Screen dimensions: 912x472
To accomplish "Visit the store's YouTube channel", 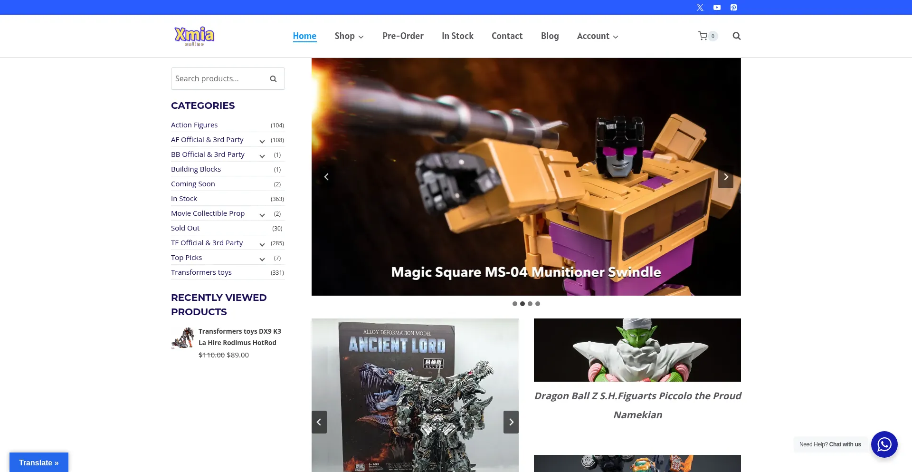I will (717, 7).
